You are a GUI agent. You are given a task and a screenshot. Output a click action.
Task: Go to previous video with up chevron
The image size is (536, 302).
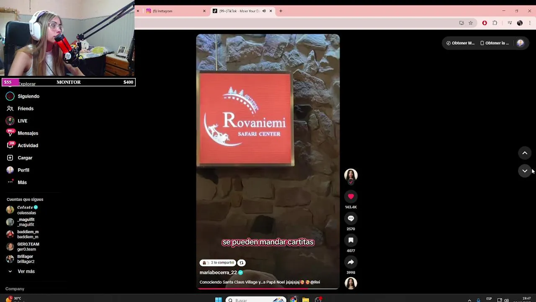pyautogui.click(x=525, y=153)
